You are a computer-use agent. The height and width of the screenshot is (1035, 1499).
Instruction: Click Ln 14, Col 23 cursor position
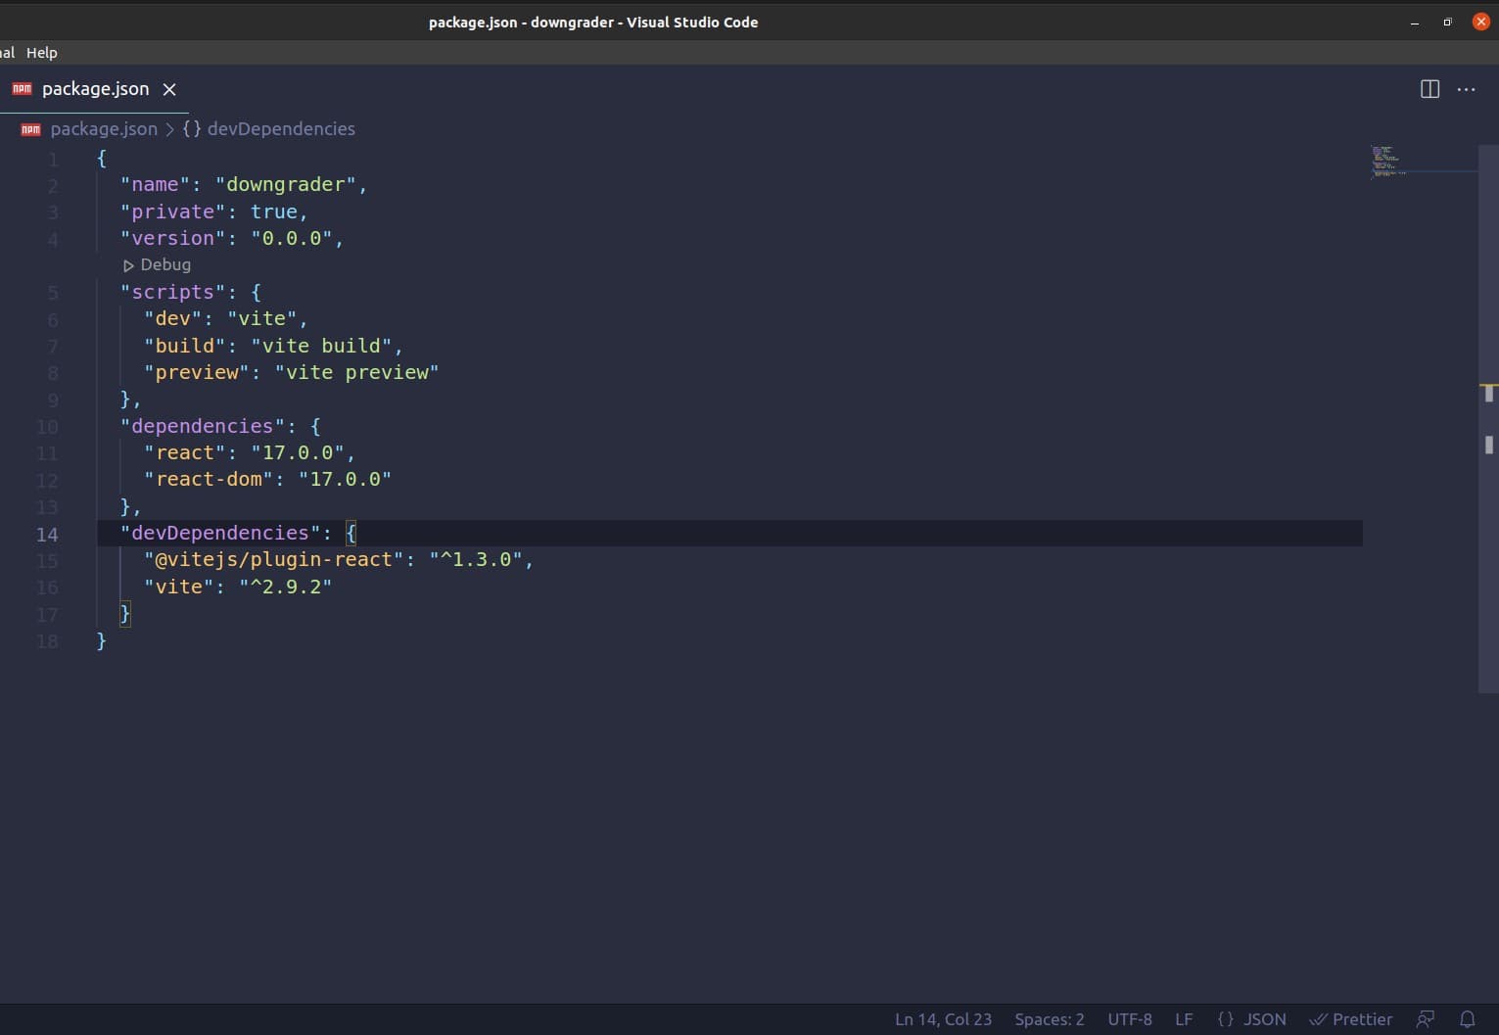[x=942, y=1019]
